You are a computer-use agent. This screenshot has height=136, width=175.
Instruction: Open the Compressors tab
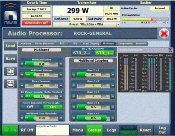(x=125, y=44)
